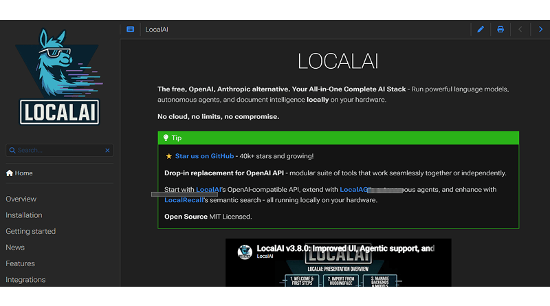The height and width of the screenshot is (306, 550).
Task: Open the LocalRecall link
Action: [x=184, y=200]
